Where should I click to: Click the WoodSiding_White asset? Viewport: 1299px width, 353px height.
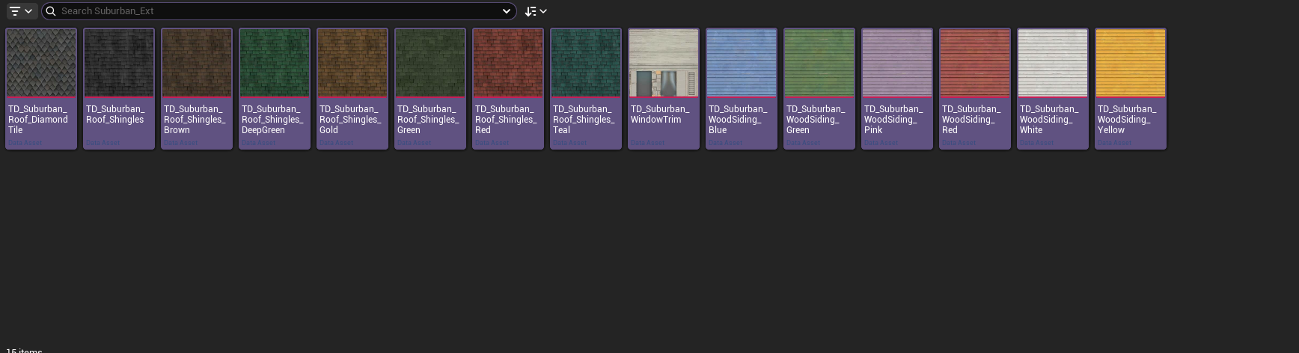point(1053,64)
